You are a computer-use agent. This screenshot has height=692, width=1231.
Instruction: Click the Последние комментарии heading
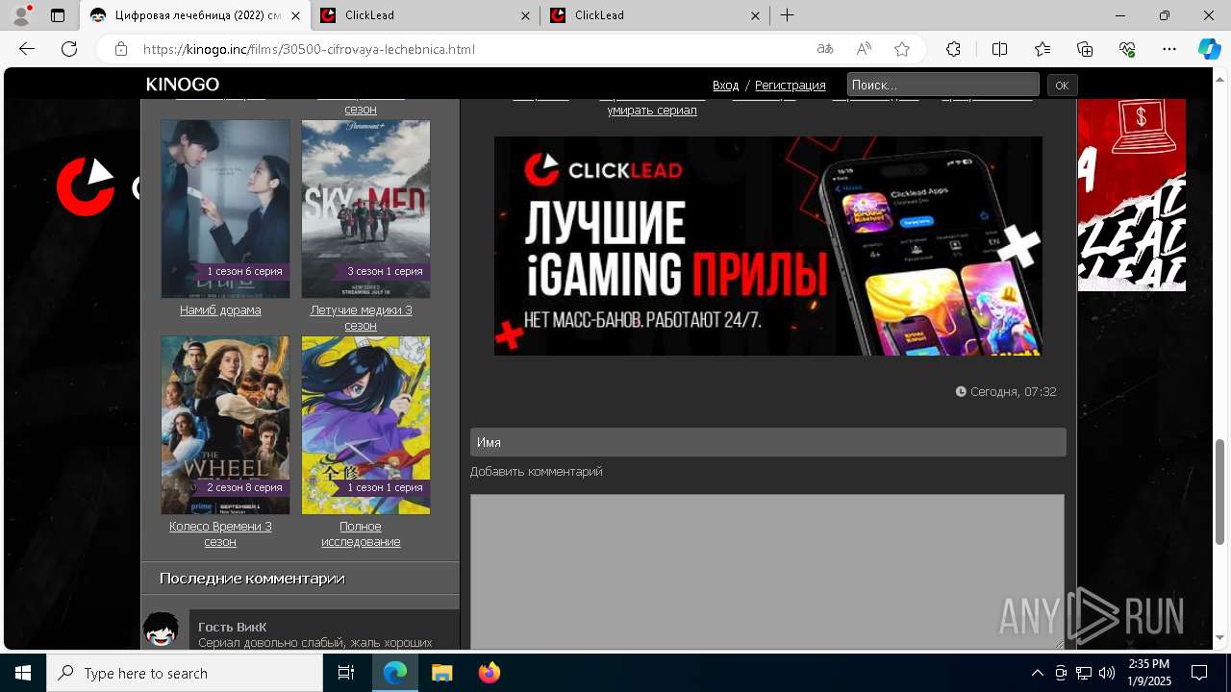coord(252,579)
